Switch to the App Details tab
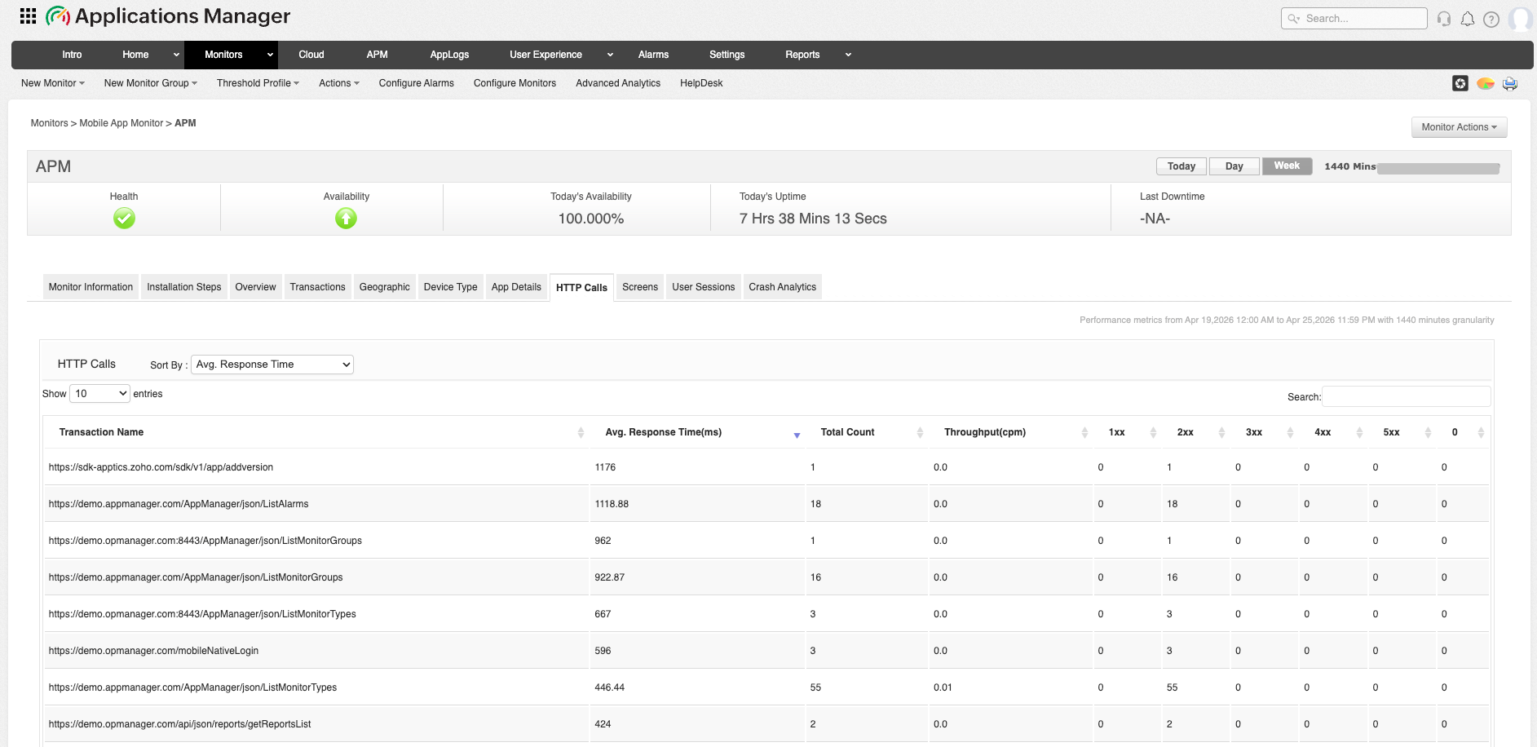Image resolution: width=1537 pixels, height=747 pixels. click(x=516, y=287)
